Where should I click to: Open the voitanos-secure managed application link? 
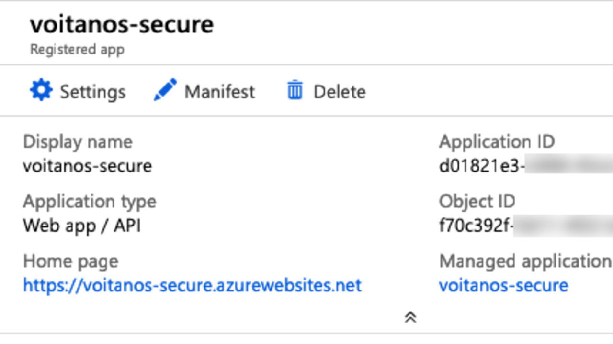coord(503,285)
